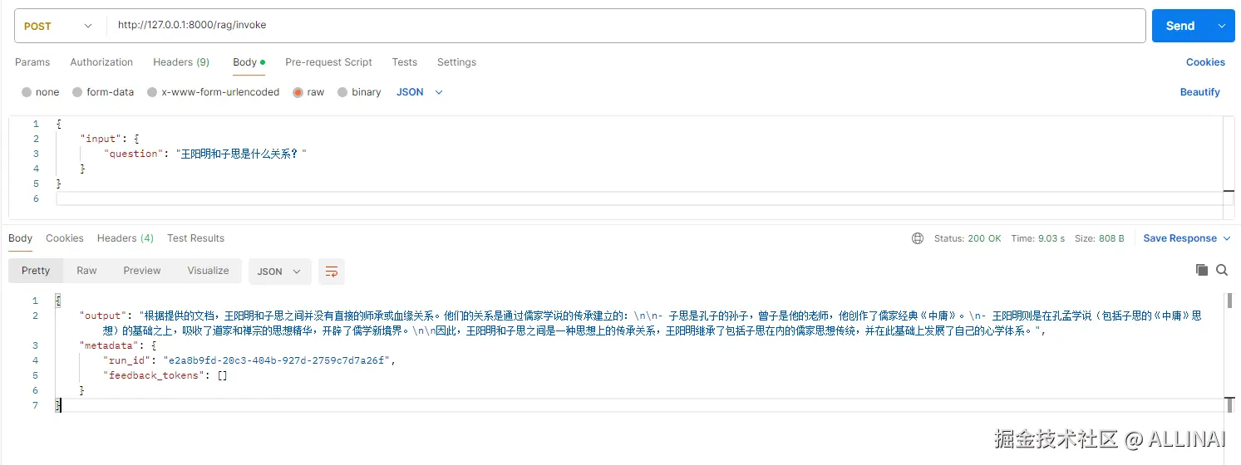Click the request URL input field
This screenshot has width=1241, height=465.
[626, 26]
